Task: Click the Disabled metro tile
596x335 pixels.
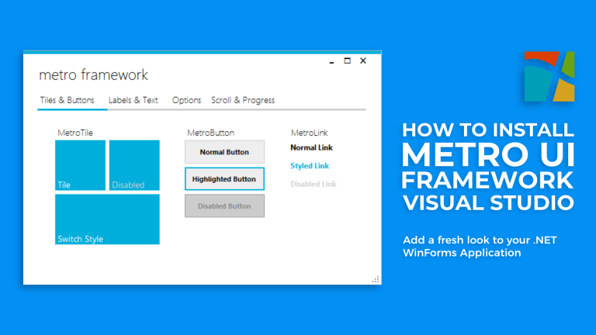Action: click(134, 165)
